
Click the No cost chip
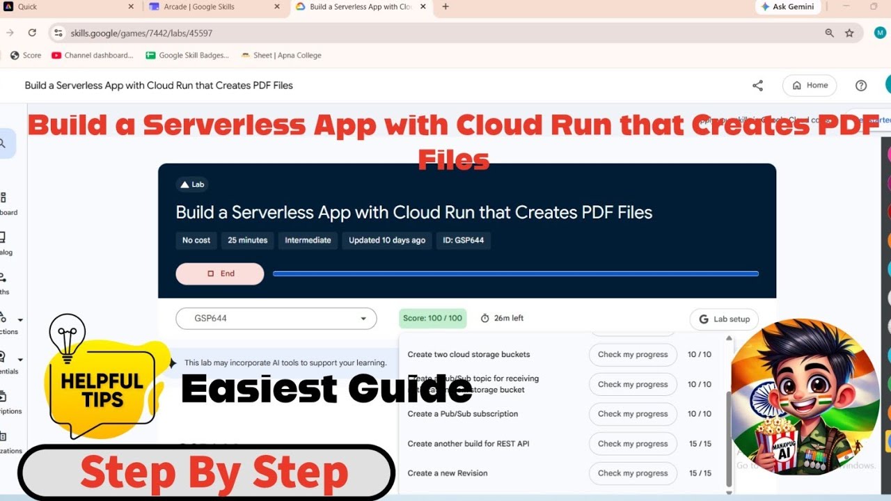coord(196,240)
